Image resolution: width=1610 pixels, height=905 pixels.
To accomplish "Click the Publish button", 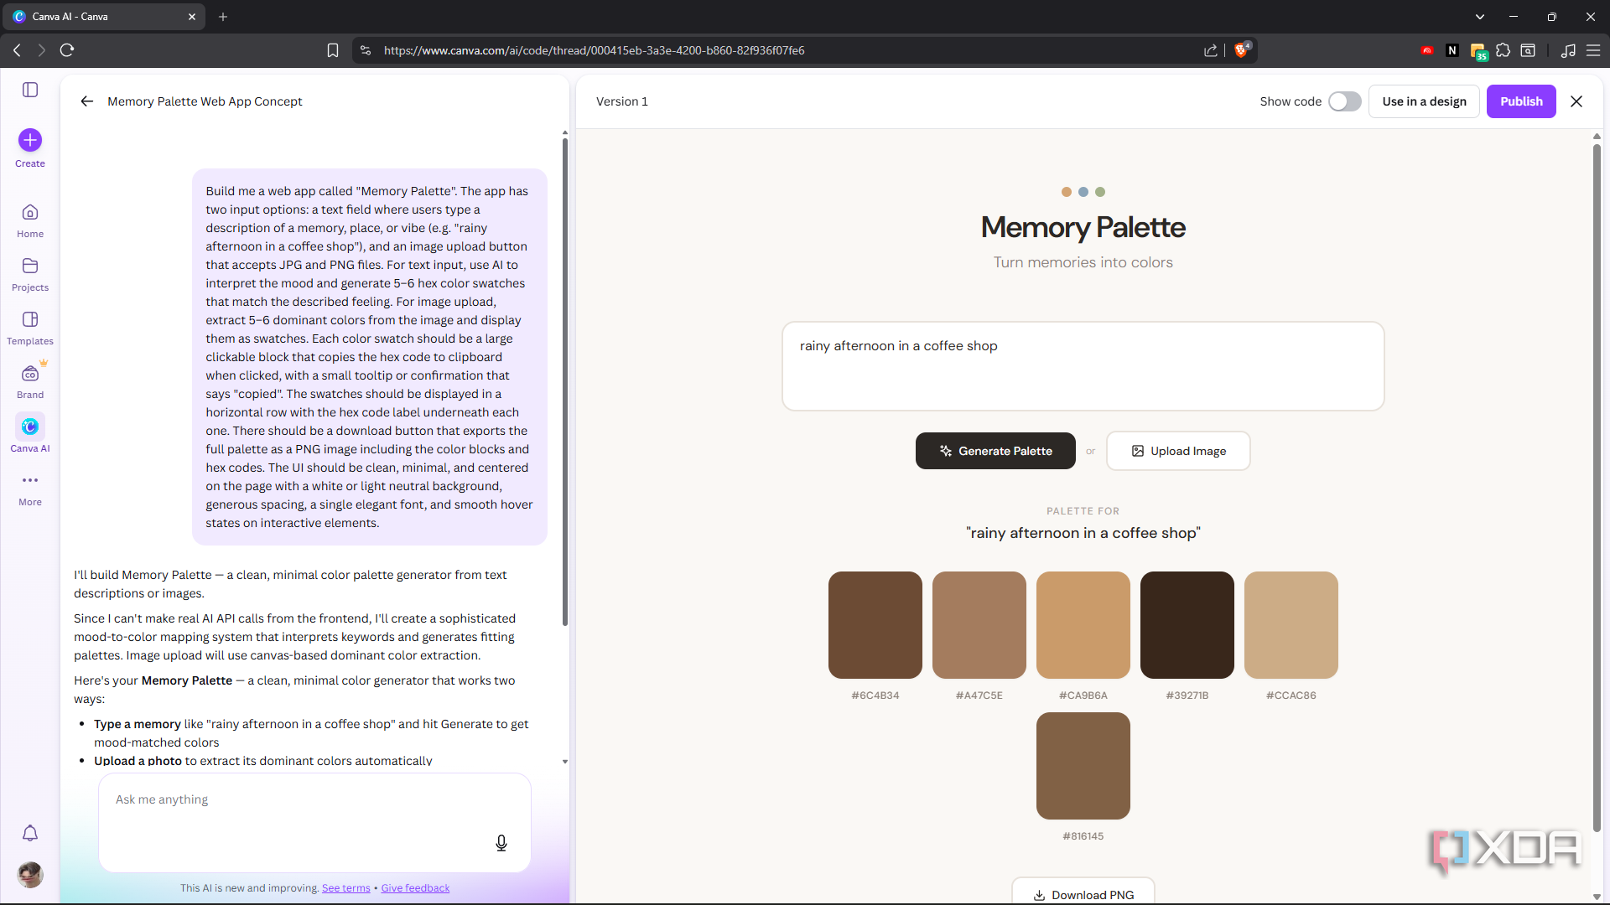I will [1521, 101].
